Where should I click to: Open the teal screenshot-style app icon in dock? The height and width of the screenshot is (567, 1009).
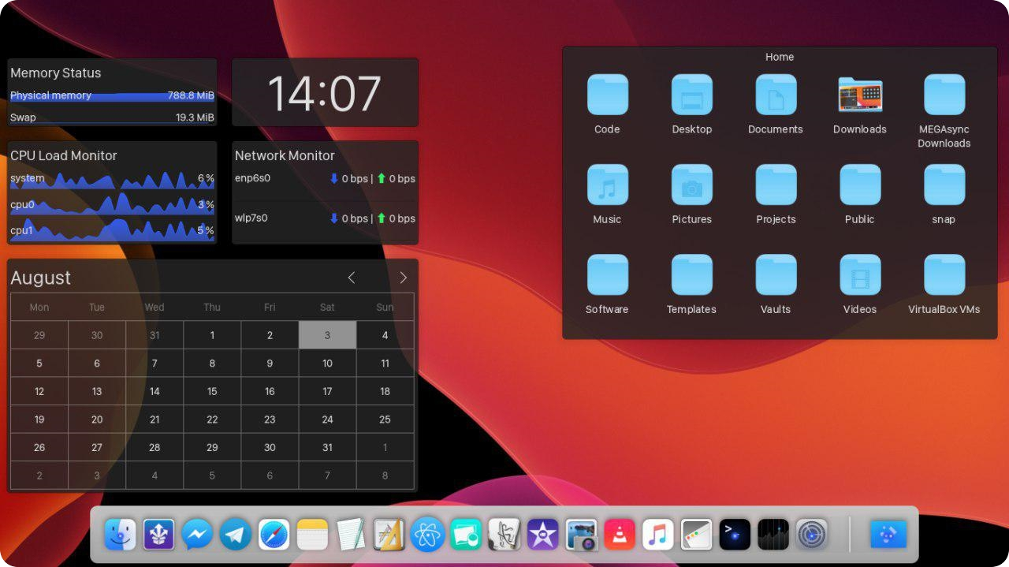point(466,535)
